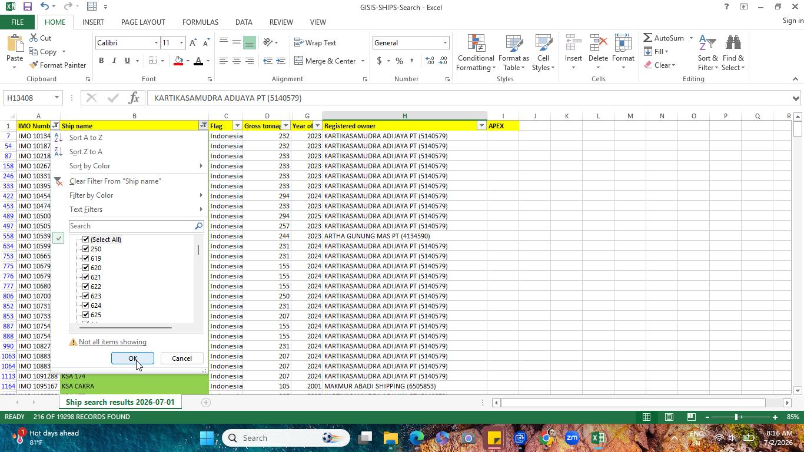This screenshot has height=452, width=804.
Task: Click the Page Break Preview icon
Action: [692, 417]
